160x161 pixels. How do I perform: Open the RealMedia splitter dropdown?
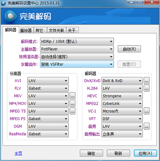(48, 134)
